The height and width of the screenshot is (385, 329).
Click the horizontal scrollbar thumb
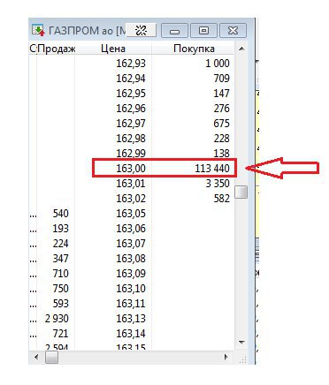click(51, 358)
